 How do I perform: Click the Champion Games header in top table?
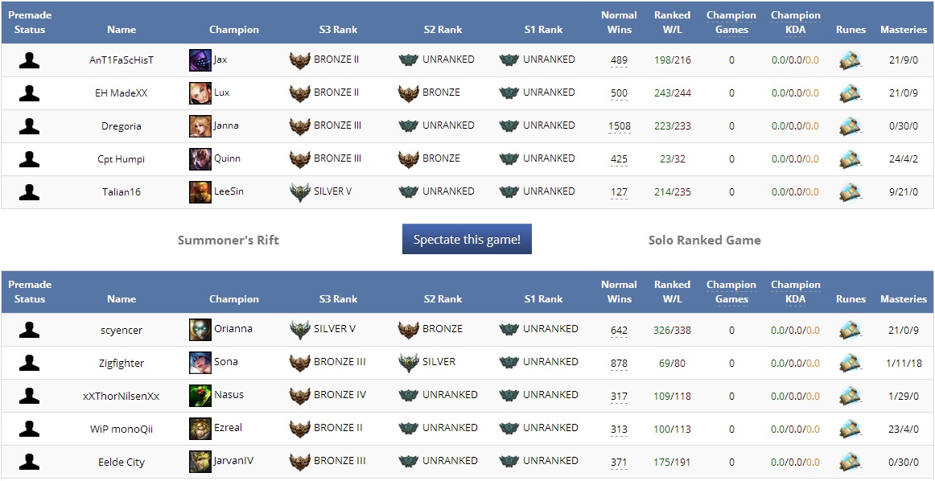tap(731, 23)
